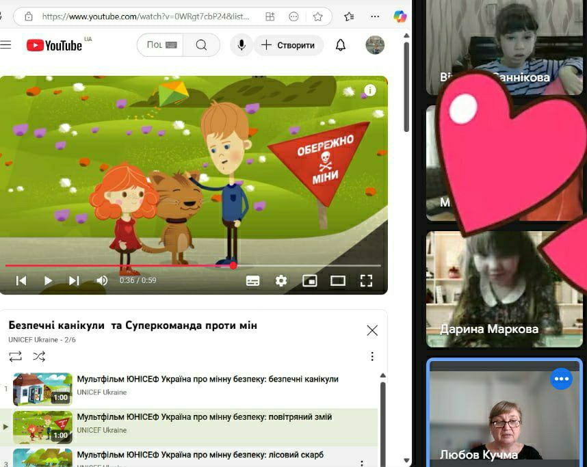Add this page to favorites with the star
Viewport: 587px width, 467px height.
(x=318, y=16)
